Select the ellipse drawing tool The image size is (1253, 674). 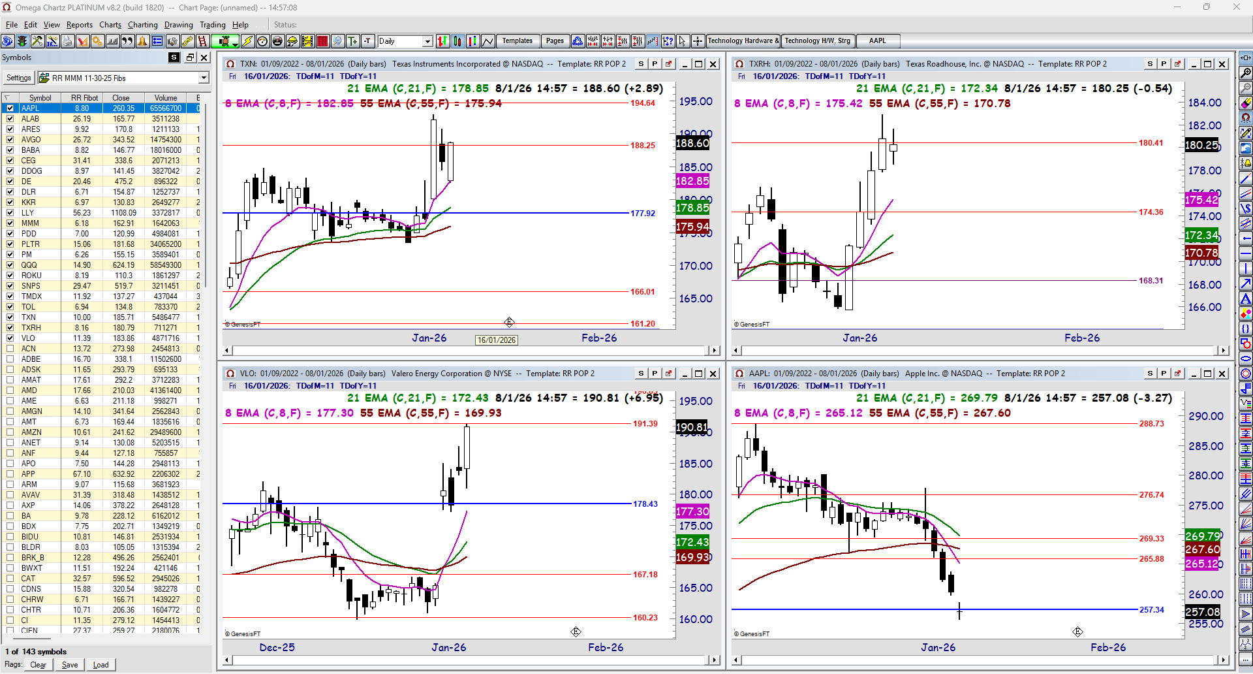pyautogui.click(x=1246, y=359)
